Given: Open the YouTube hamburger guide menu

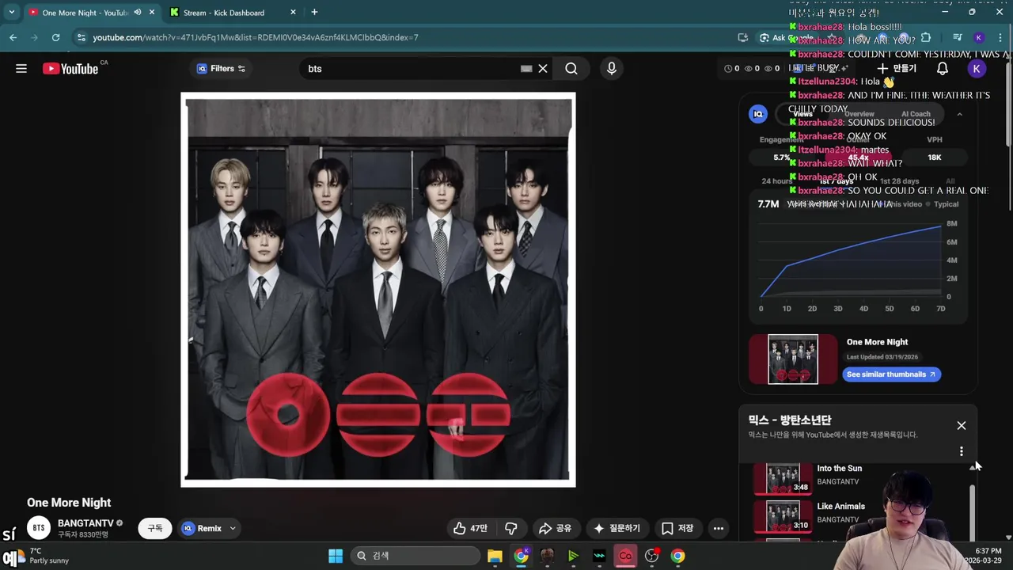Looking at the screenshot, I should click(x=21, y=69).
